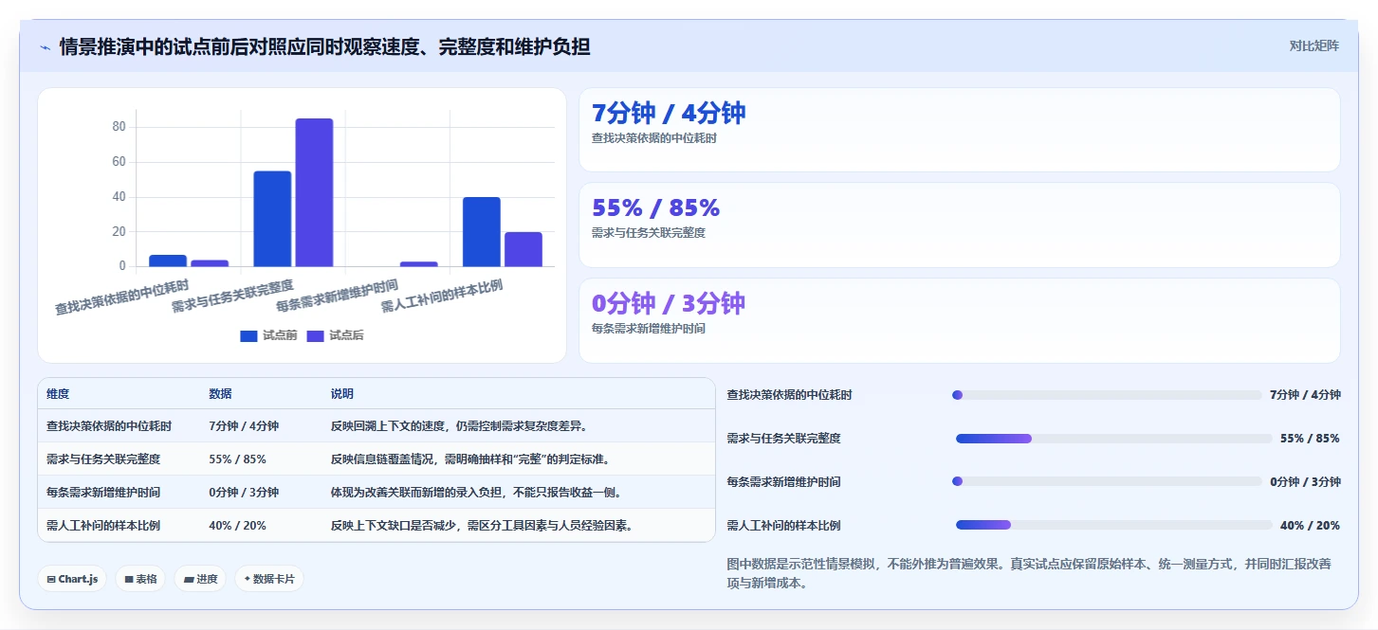Click the description starting 反映信息链覆盖情况
1378x630 pixels.
point(470,459)
